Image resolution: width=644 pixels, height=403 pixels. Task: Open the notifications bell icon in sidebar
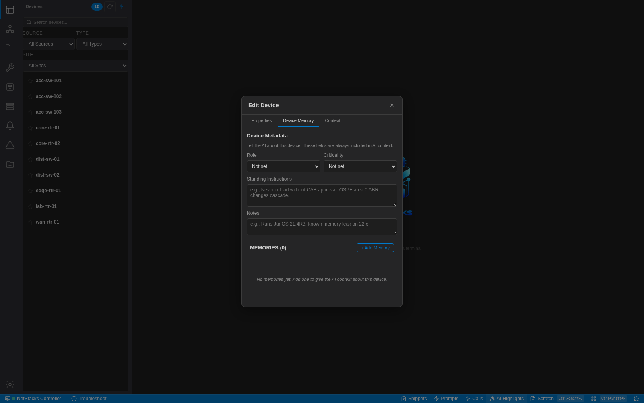pos(10,126)
